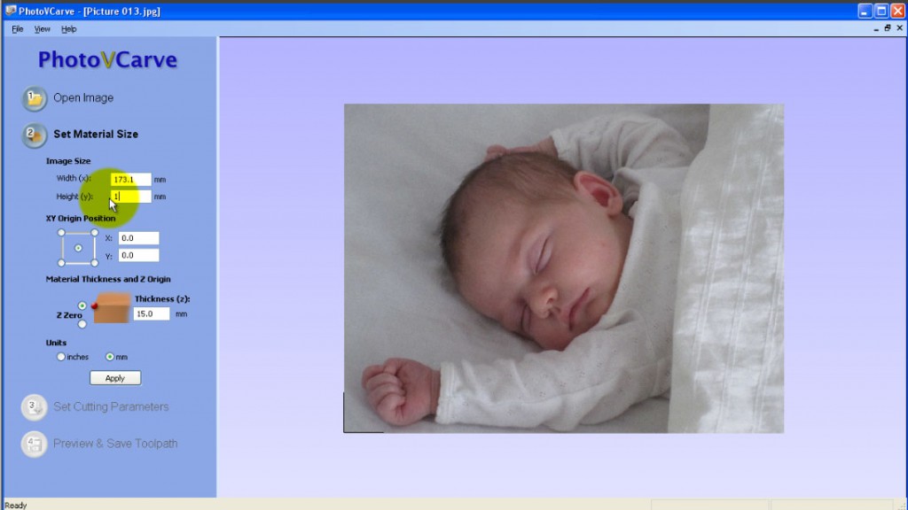Open the View menu
The height and width of the screenshot is (510, 908).
click(43, 29)
